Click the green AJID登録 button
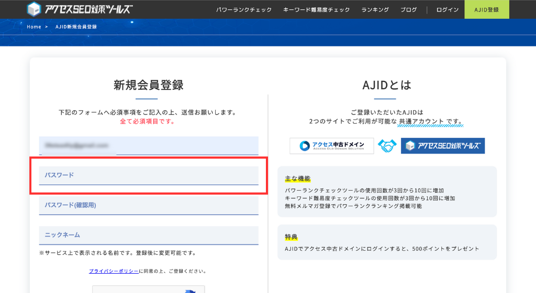Viewport: 536px width, 293px height. (x=486, y=9)
